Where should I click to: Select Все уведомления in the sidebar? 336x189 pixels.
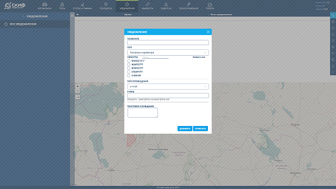[x=35, y=24]
